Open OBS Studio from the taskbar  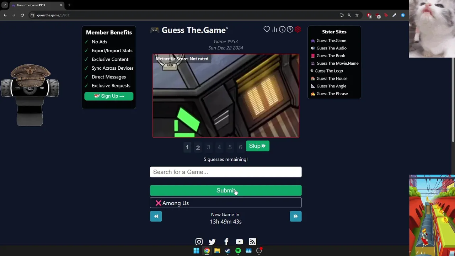[x=259, y=251]
